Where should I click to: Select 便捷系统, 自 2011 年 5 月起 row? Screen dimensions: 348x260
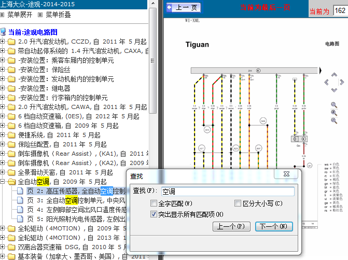59,135
